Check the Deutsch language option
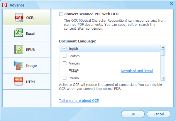 click(65, 56)
